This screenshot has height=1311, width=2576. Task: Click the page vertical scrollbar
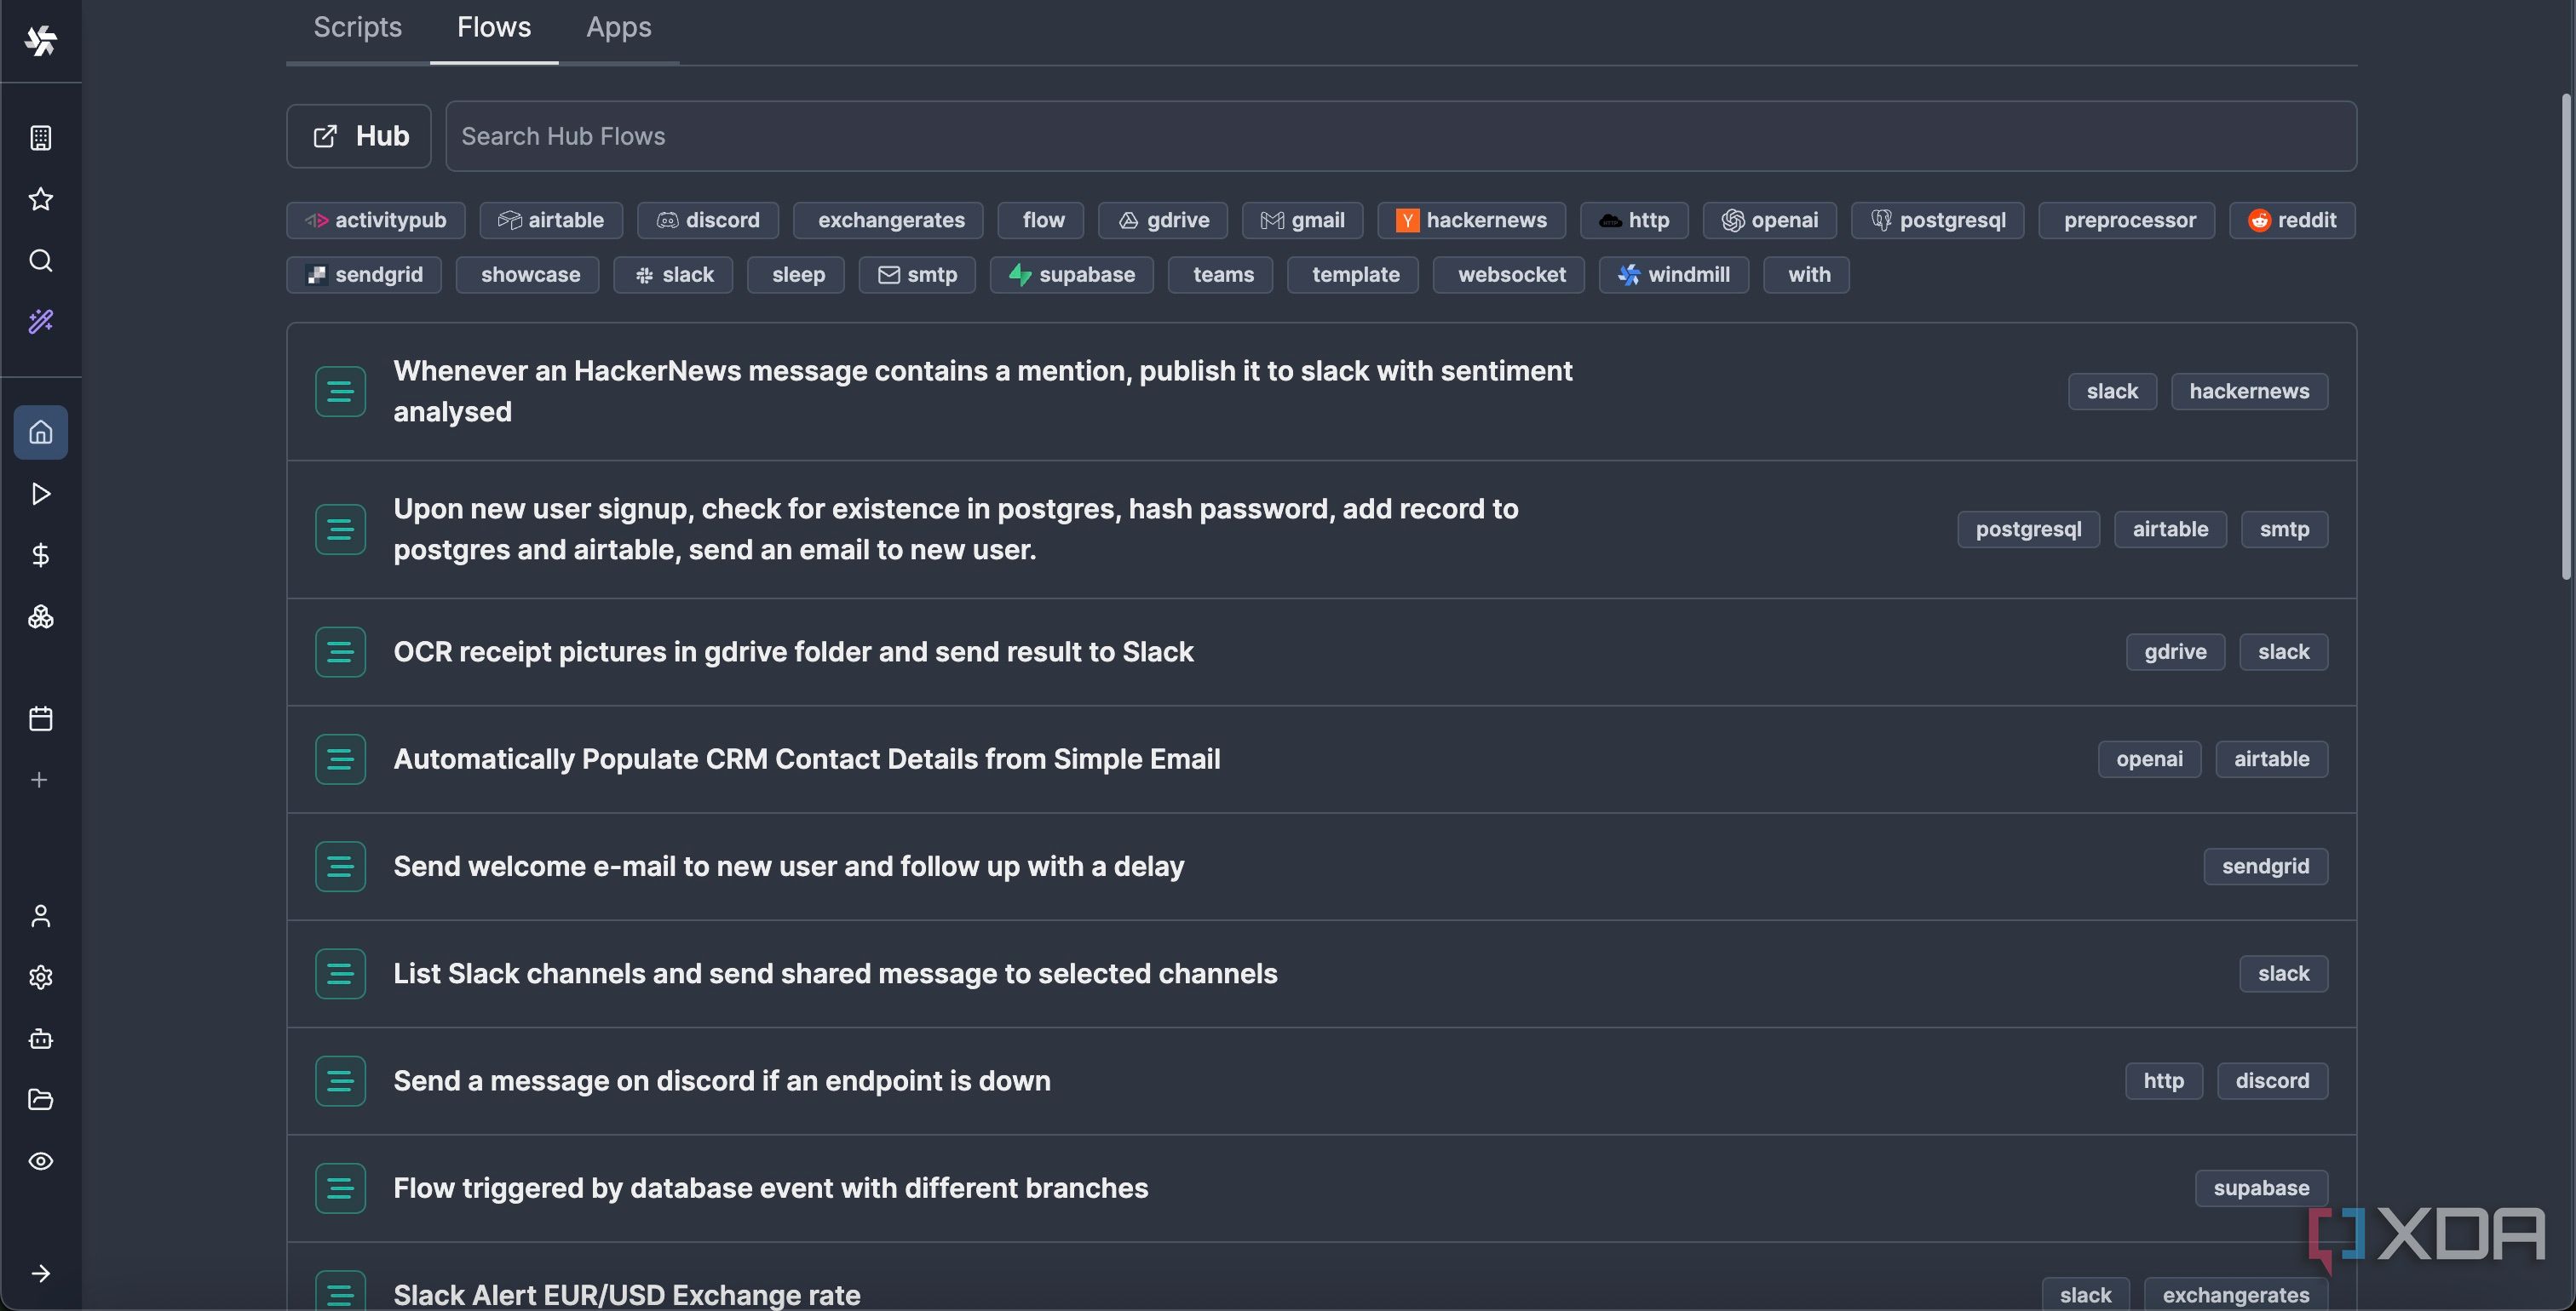click(x=2566, y=337)
